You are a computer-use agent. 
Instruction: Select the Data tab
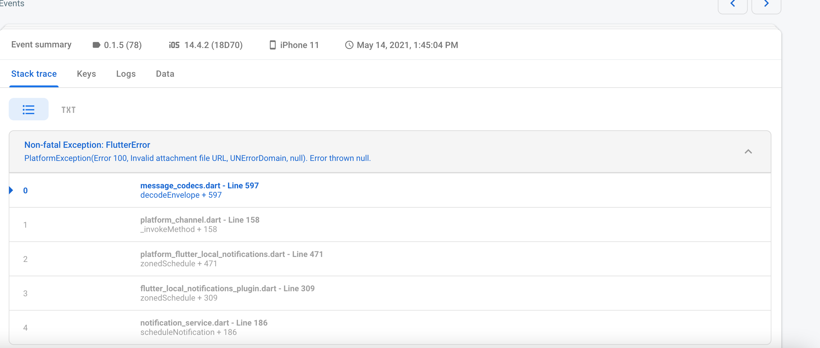click(165, 74)
